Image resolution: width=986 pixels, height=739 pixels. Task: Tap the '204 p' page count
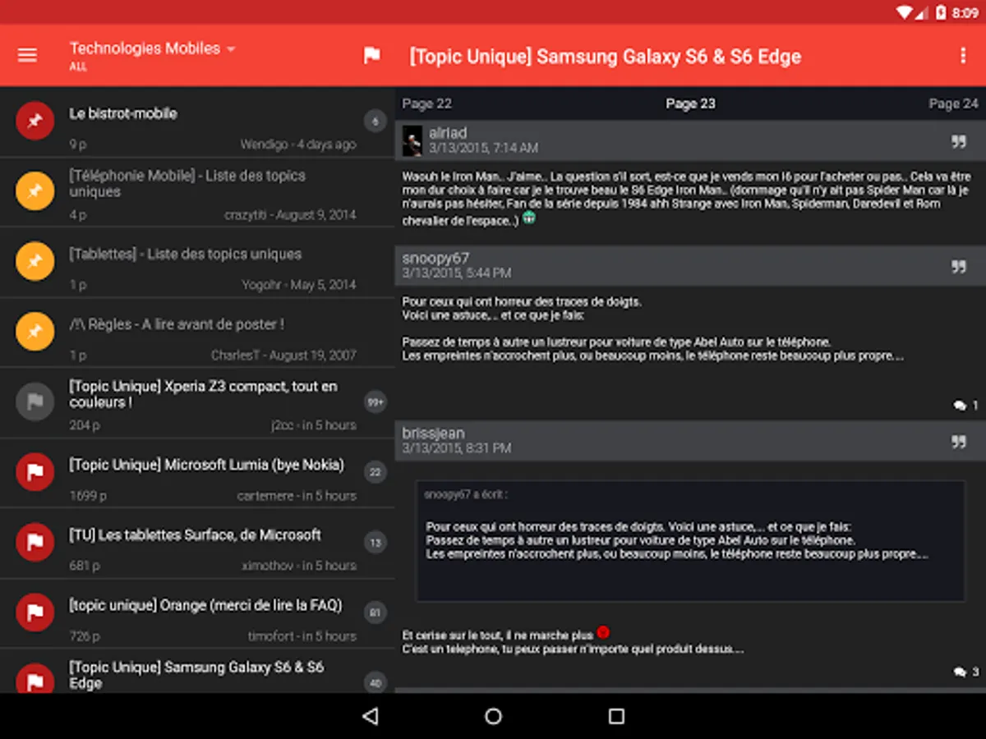85,425
